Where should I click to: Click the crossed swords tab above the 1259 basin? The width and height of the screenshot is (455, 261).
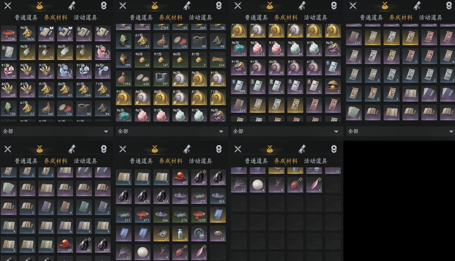click(x=123, y=149)
